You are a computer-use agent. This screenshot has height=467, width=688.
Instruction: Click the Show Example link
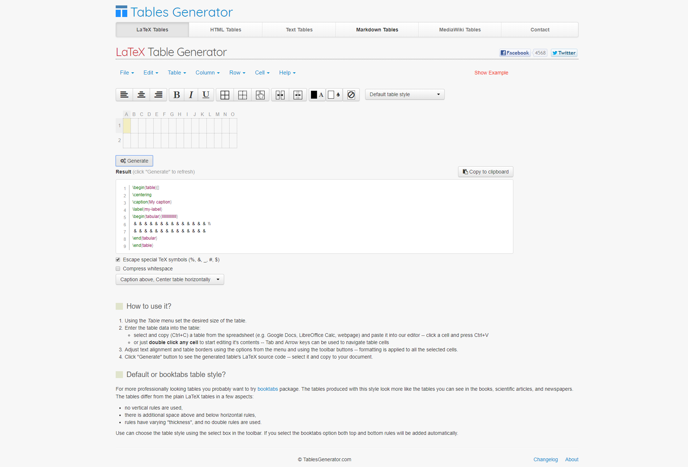[x=491, y=73]
